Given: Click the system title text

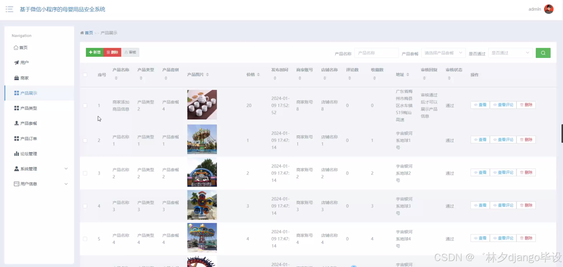Looking at the screenshot, I should pyautogui.click(x=63, y=9).
